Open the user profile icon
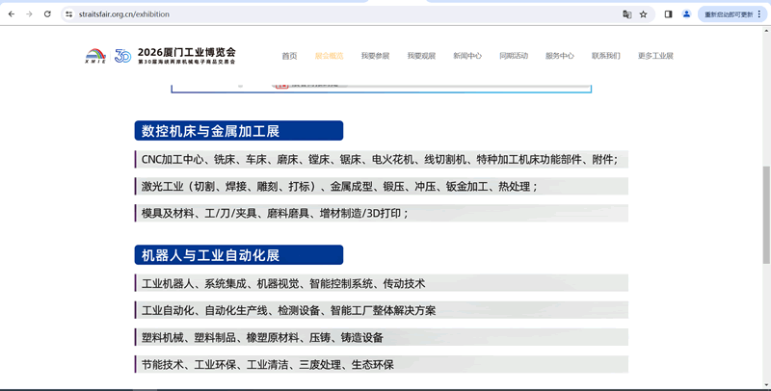 coord(686,14)
